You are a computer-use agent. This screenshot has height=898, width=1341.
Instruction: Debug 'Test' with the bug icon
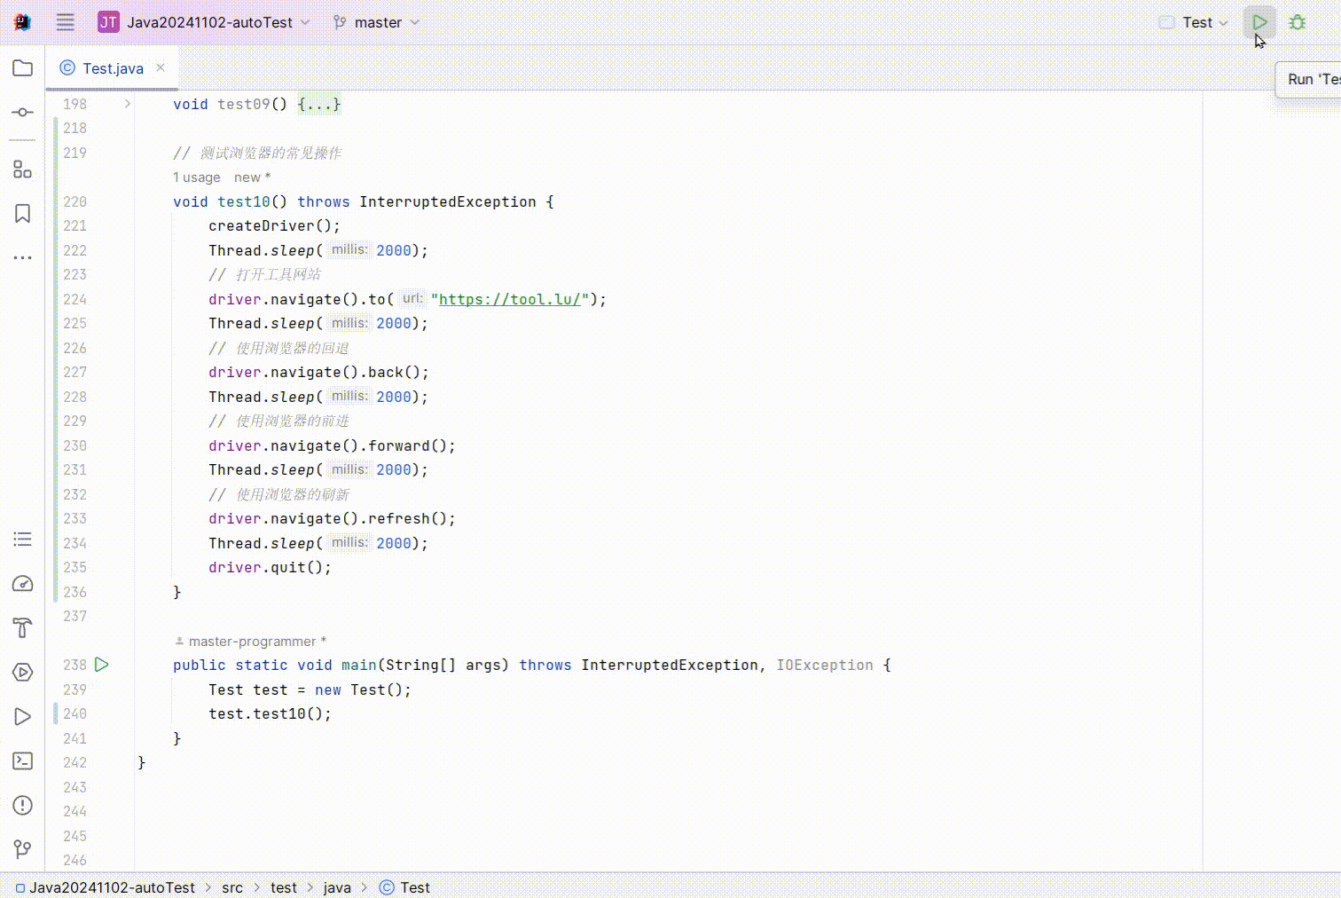[1298, 22]
